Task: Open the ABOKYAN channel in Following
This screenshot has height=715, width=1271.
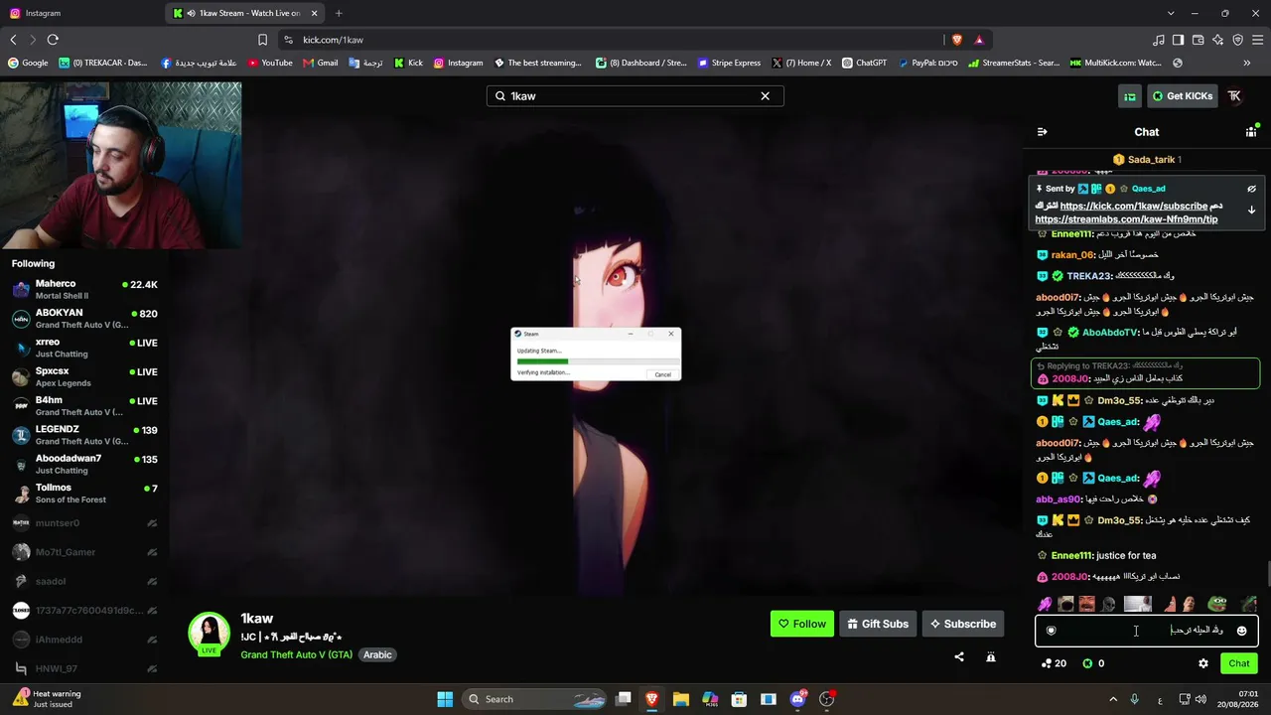Action: [x=84, y=319]
